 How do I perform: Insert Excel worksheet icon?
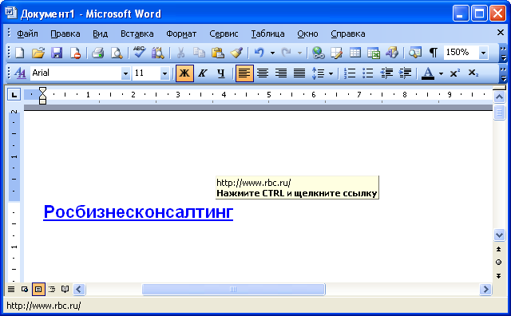click(374, 53)
